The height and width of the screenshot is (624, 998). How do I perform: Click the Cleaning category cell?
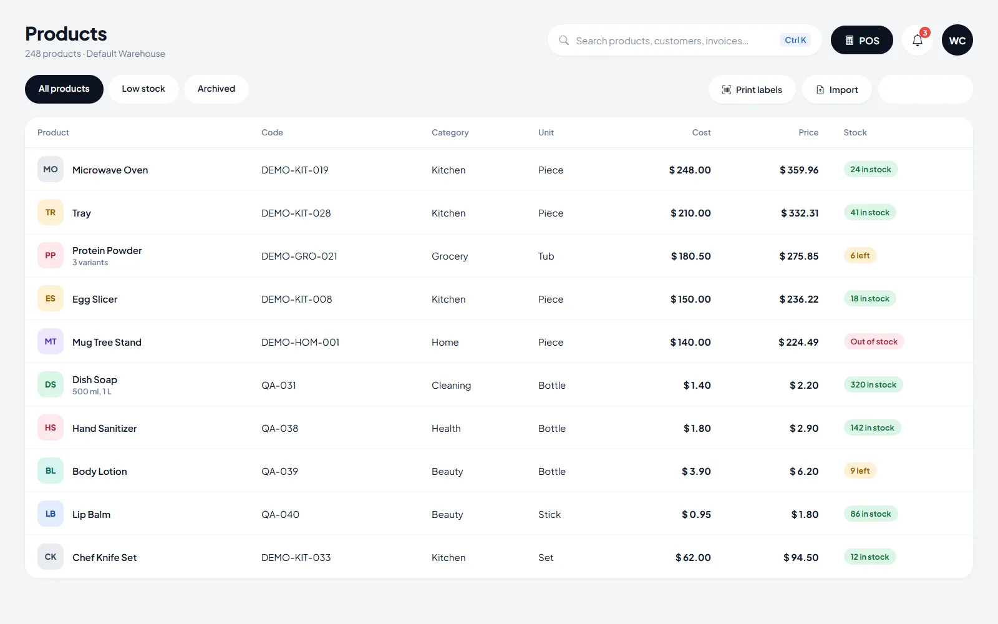tap(452, 385)
